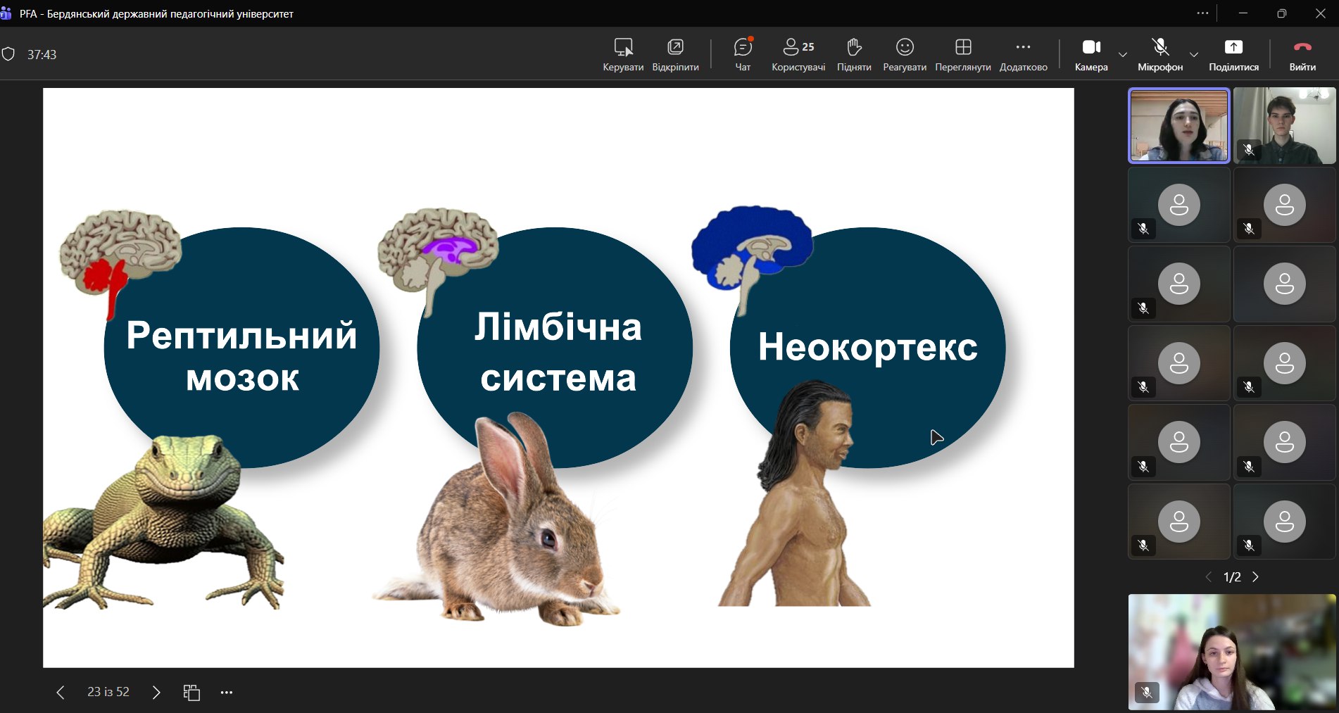Leave the meeting with Вийти

pos(1302,54)
